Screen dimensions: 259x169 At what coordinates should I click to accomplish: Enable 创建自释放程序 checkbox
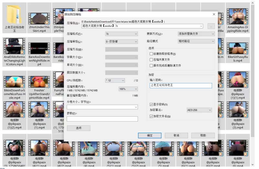pyautogui.click(x=151, y=54)
